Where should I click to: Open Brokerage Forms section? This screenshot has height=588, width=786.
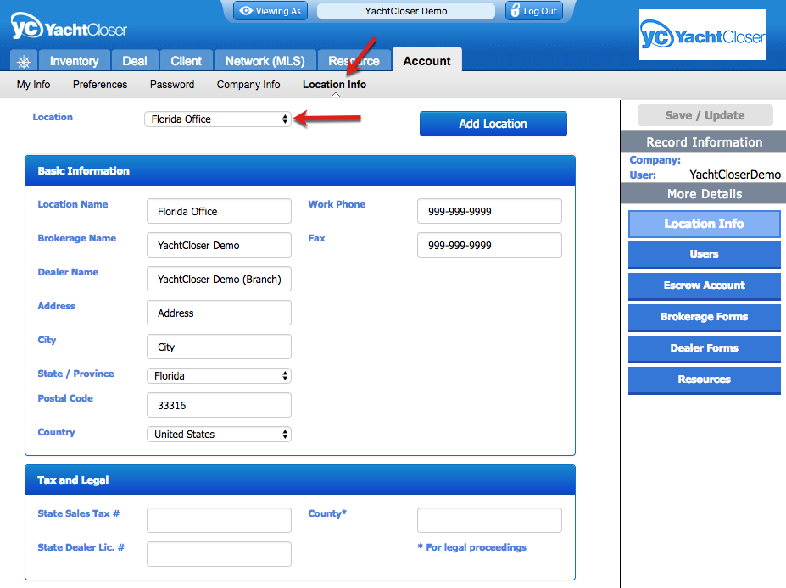(705, 317)
